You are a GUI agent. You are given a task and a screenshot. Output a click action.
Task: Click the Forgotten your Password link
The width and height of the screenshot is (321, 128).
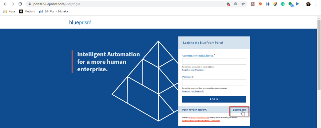pos(193,91)
